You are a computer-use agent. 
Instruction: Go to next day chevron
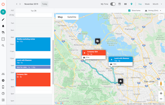click(x=20, y=4)
